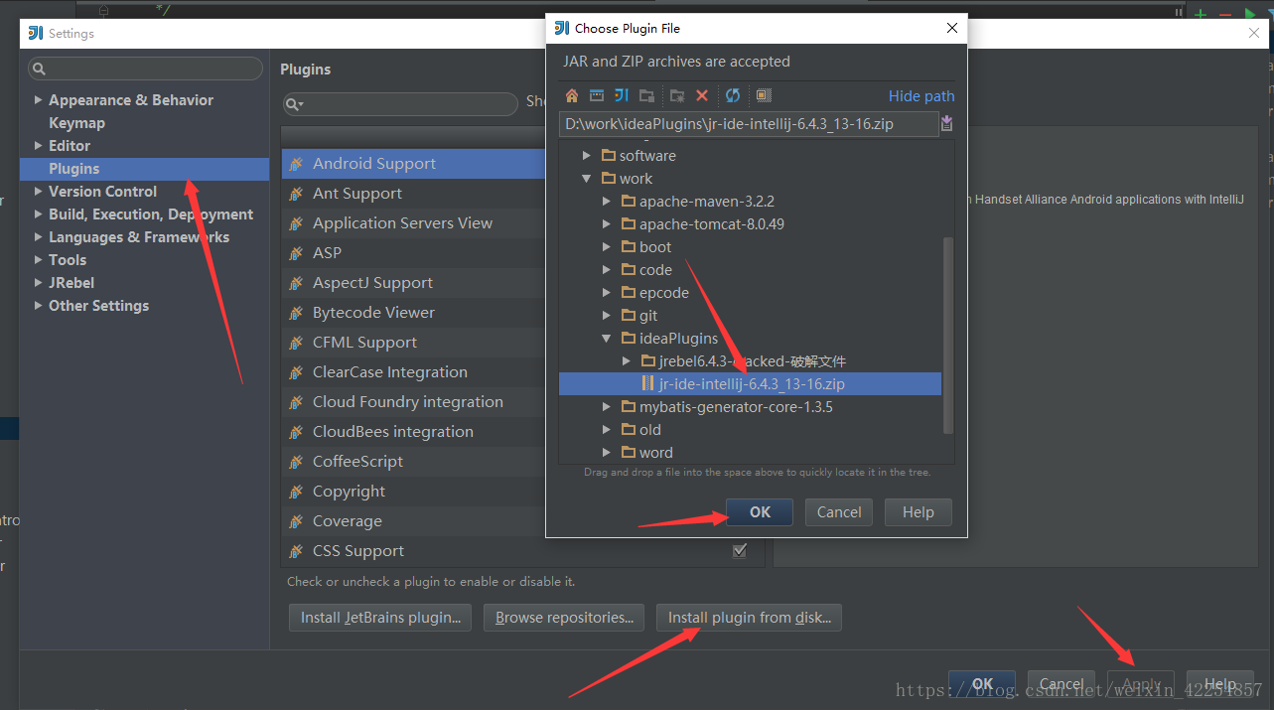Click Browse repositories... button

564,618
